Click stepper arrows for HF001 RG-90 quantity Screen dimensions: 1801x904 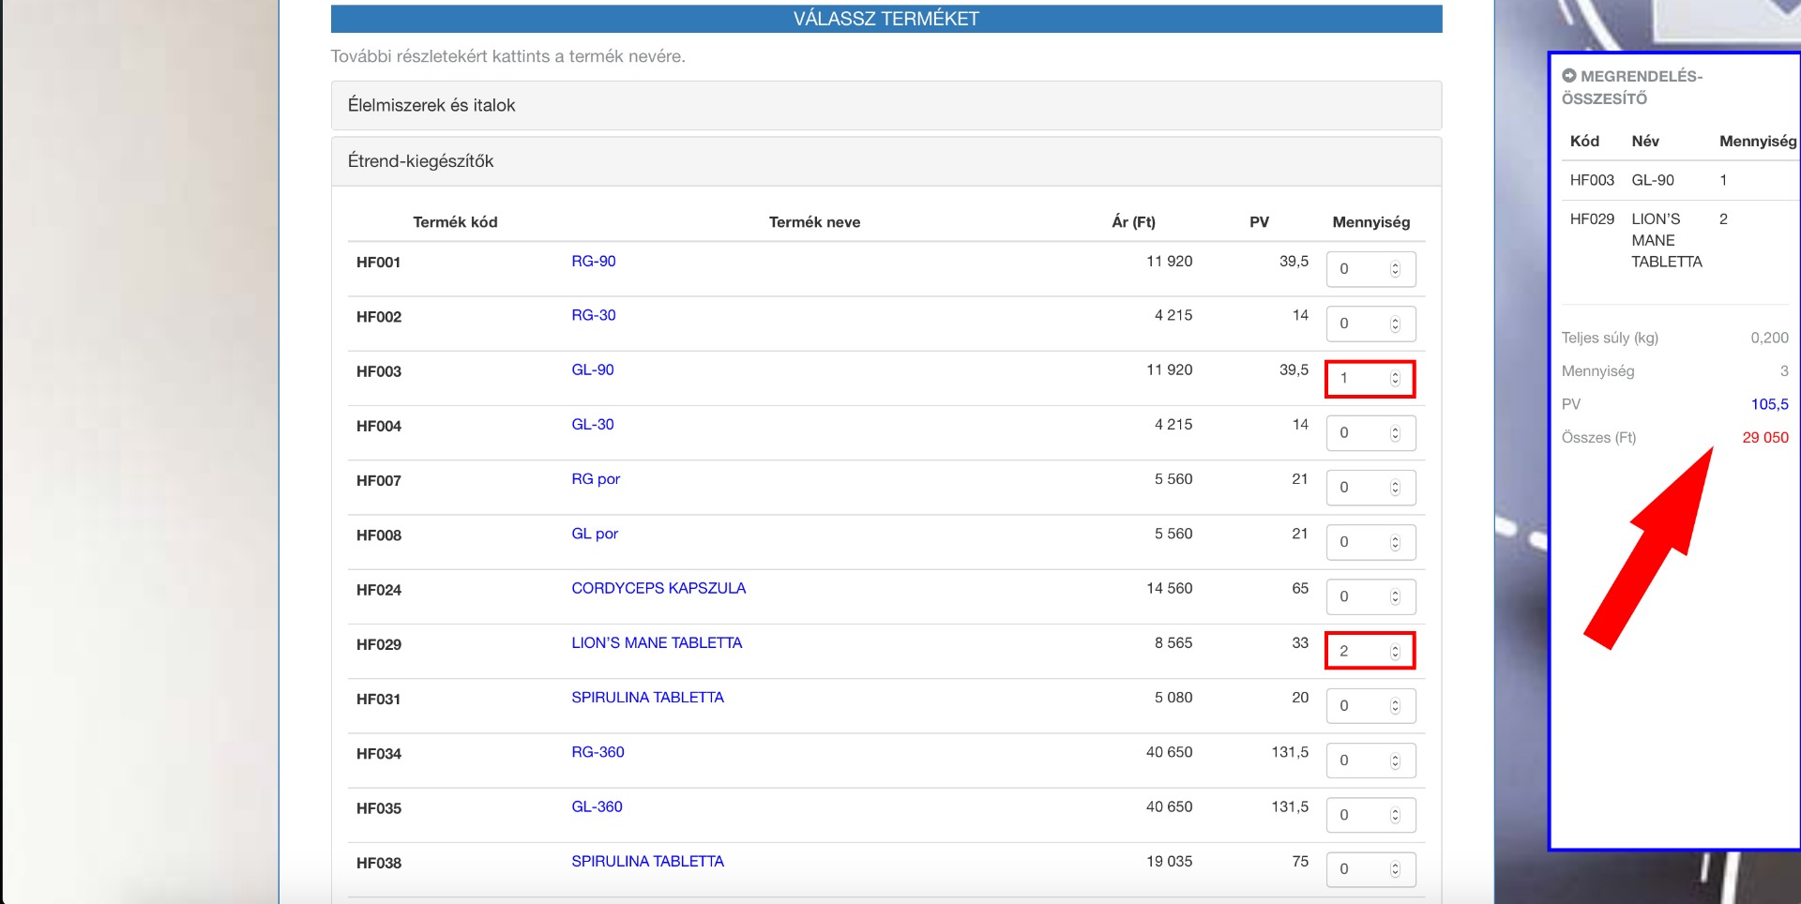[x=1395, y=269]
